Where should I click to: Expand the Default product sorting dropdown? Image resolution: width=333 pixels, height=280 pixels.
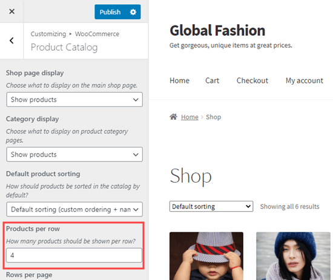tap(74, 209)
